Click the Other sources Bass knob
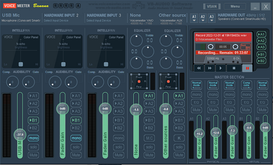This screenshot has width=273, height=165. pyautogui.click(x=166, y=63)
